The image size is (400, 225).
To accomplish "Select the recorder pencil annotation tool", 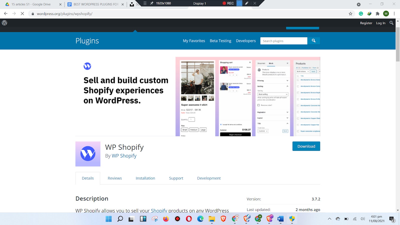I will coord(247,3).
